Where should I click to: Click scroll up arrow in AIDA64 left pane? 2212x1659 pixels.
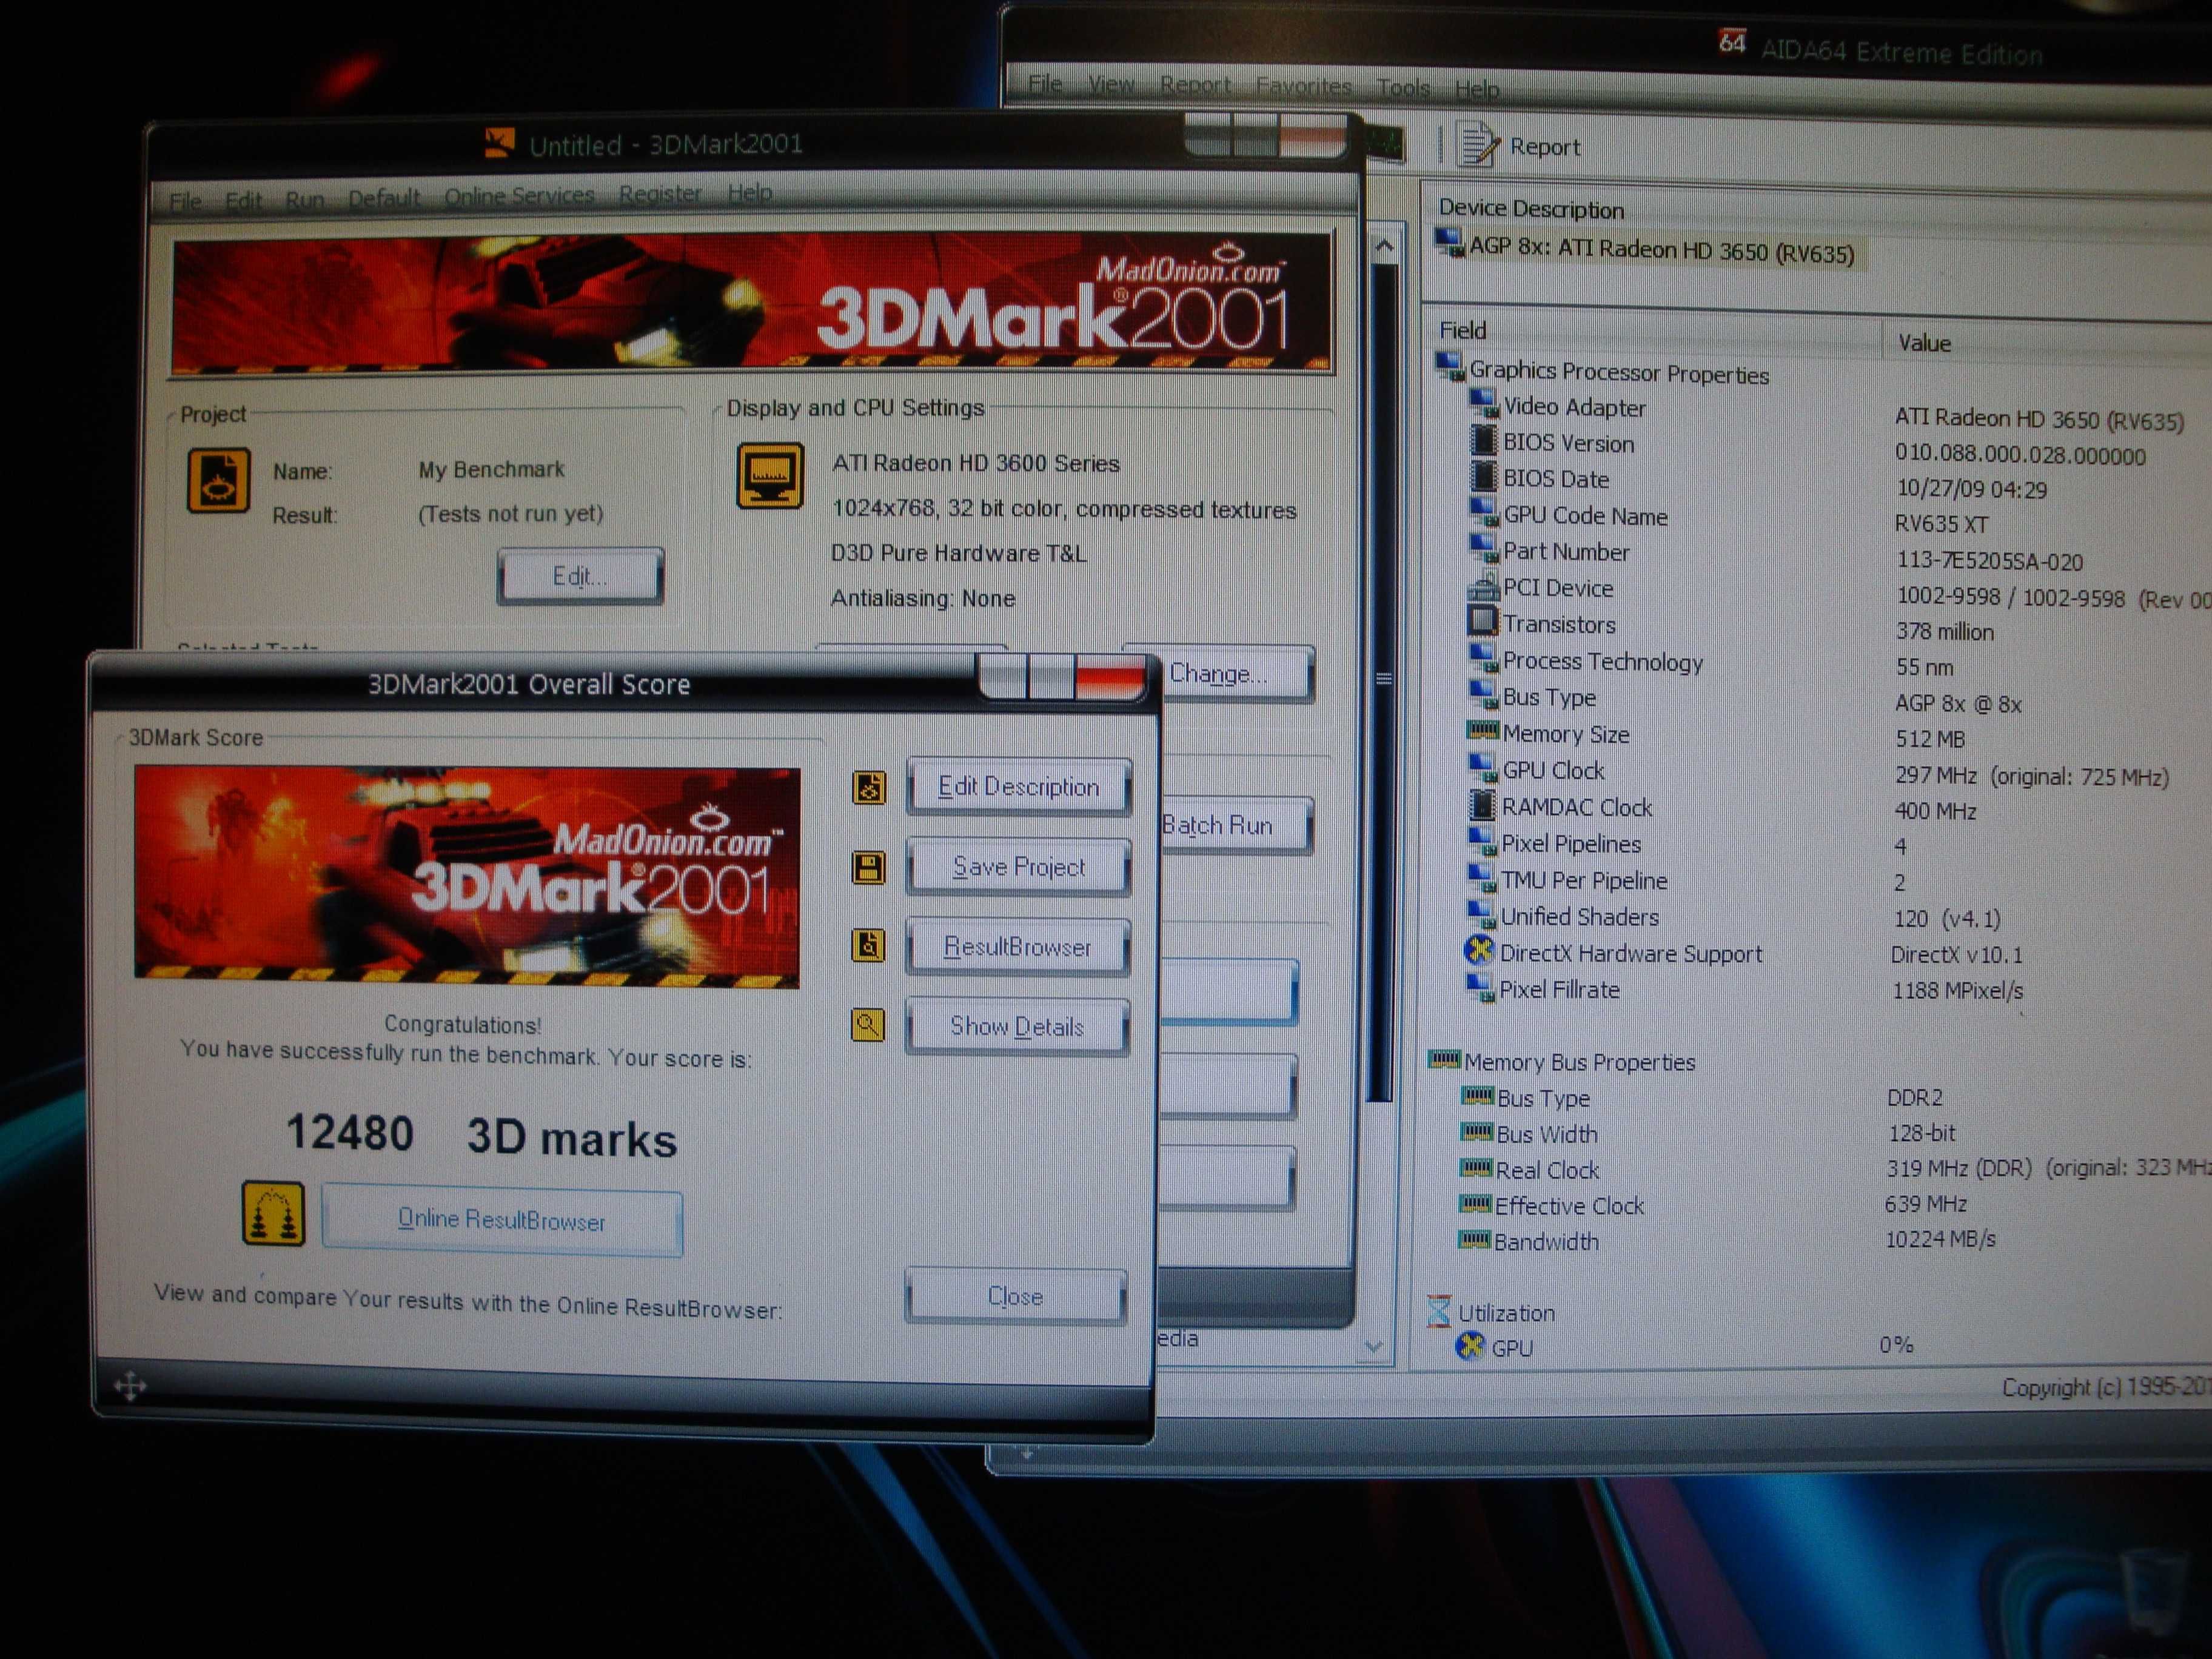pyautogui.click(x=1384, y=246)
